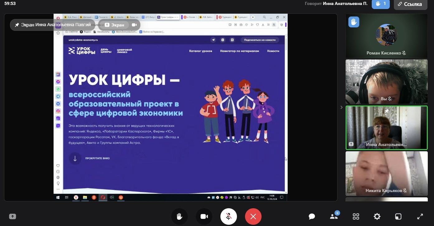Select the Экран view toggle on the shared screen
This screenshot has width=434, height=226.
[x=114, y=25]
